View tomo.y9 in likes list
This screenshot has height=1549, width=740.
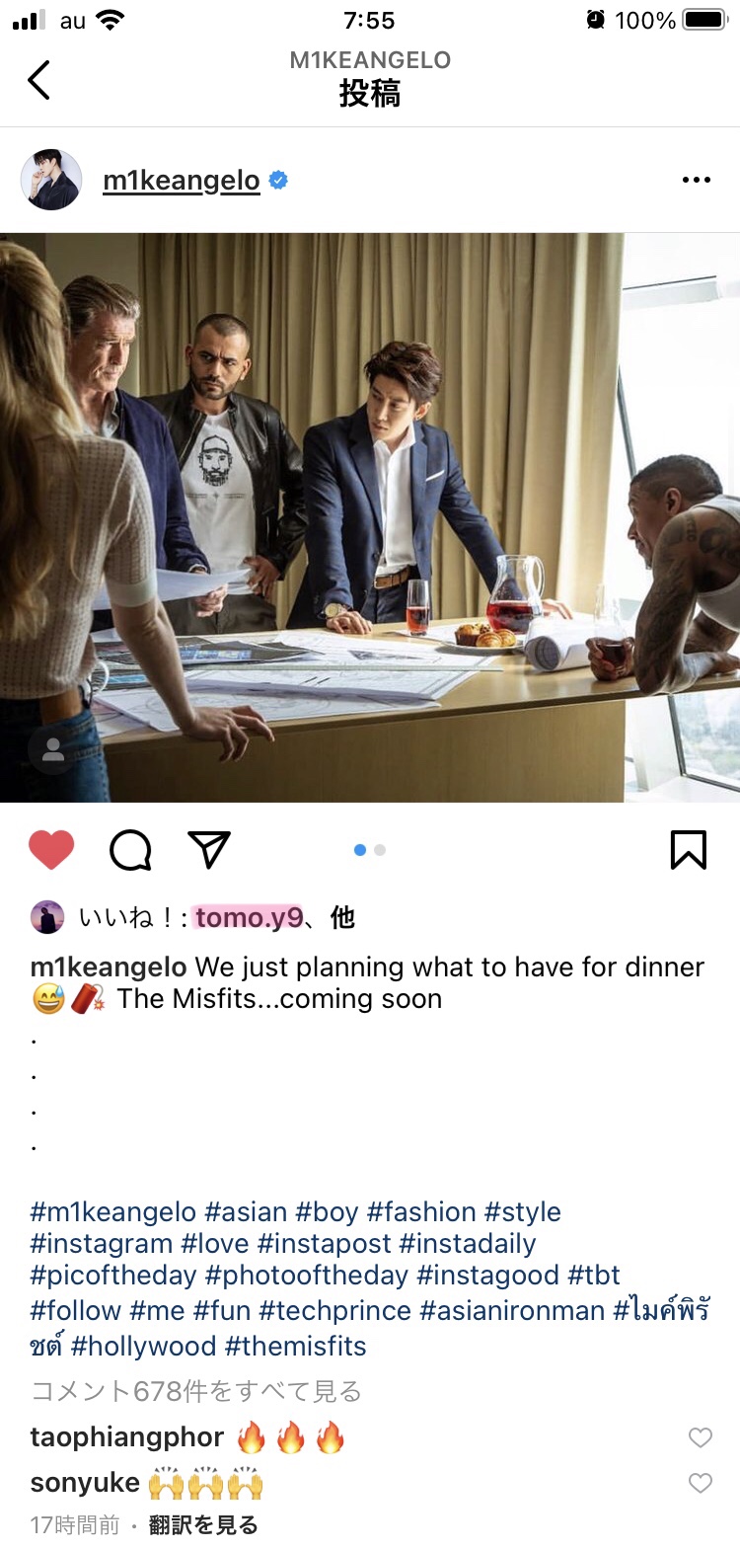[x=249, y=918]
